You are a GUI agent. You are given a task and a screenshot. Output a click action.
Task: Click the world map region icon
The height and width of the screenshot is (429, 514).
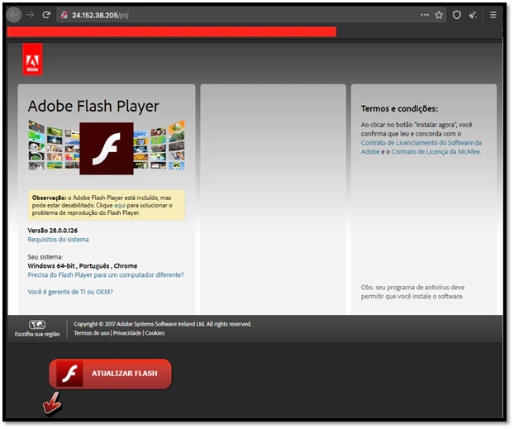(37, 325)
